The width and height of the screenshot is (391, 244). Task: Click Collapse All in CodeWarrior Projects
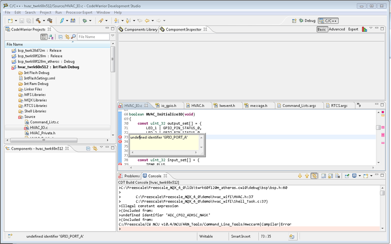[60, 37]
